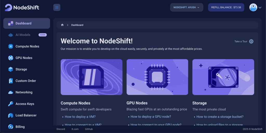The width and height of the screenshot is (266, 133).
Task: Click the Compute Nodes chip icon
Action: (11, 46)
